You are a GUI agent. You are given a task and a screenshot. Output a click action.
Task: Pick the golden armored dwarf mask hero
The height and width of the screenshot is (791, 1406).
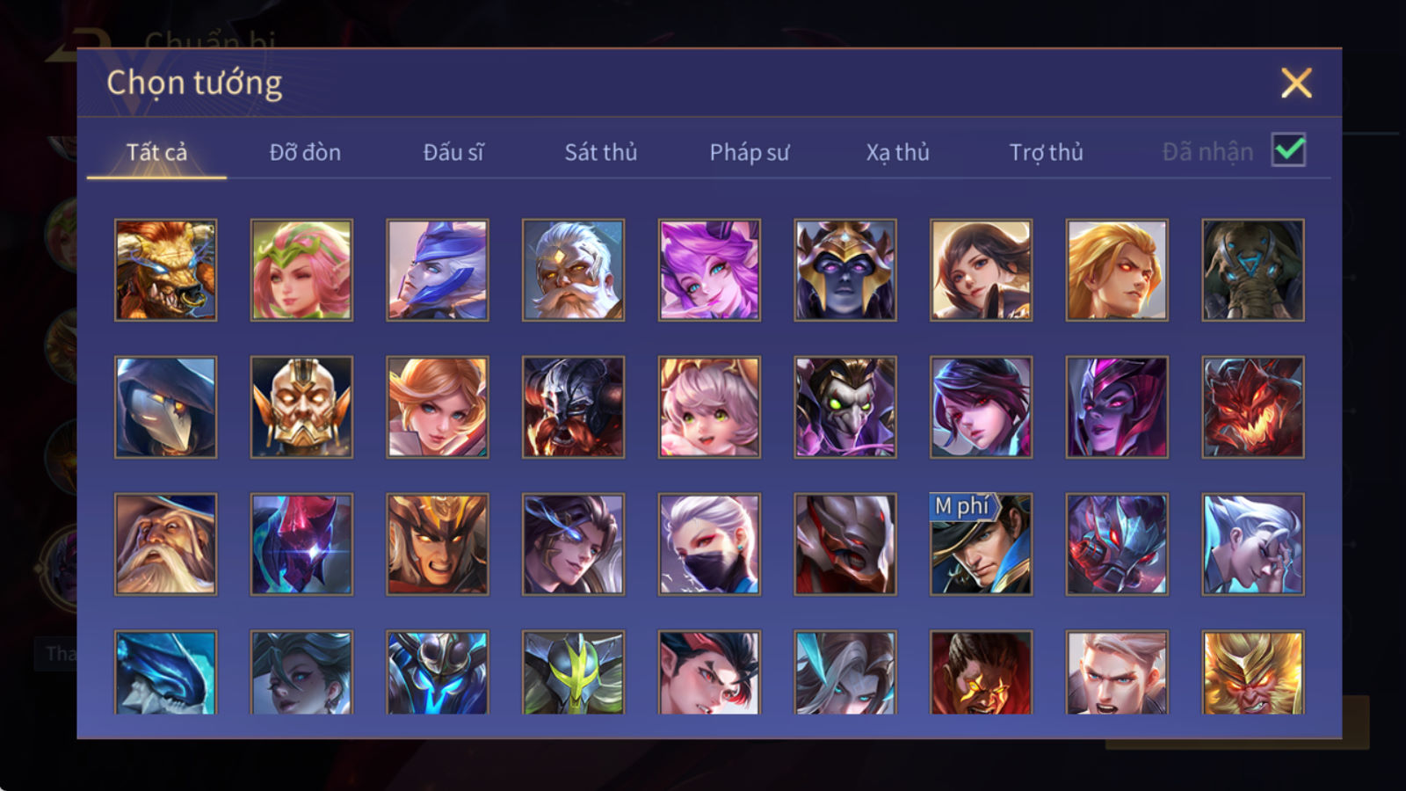(301, 407)
